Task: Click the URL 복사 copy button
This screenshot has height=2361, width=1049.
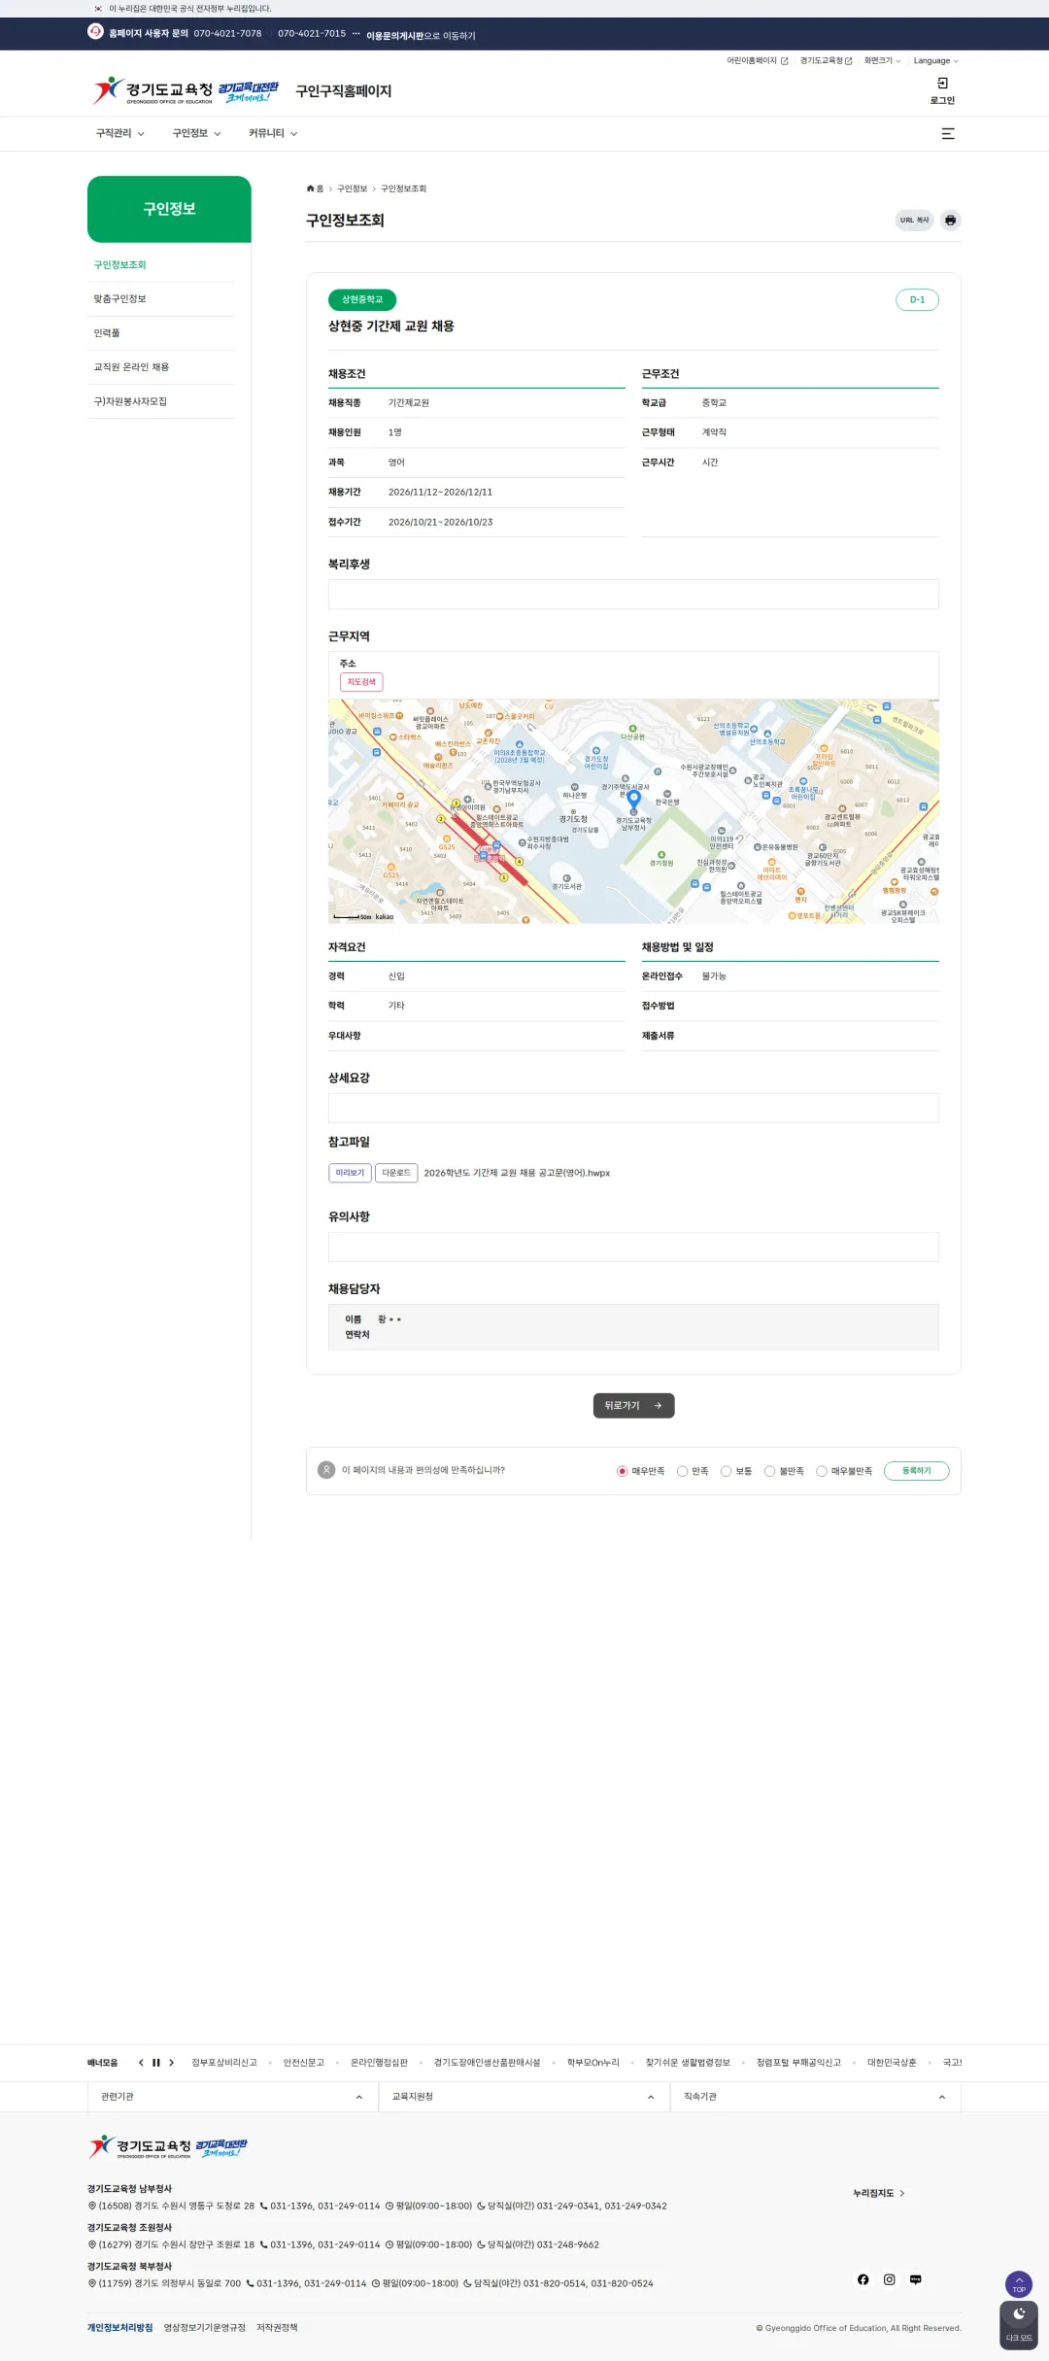Action: coord(914,221)
